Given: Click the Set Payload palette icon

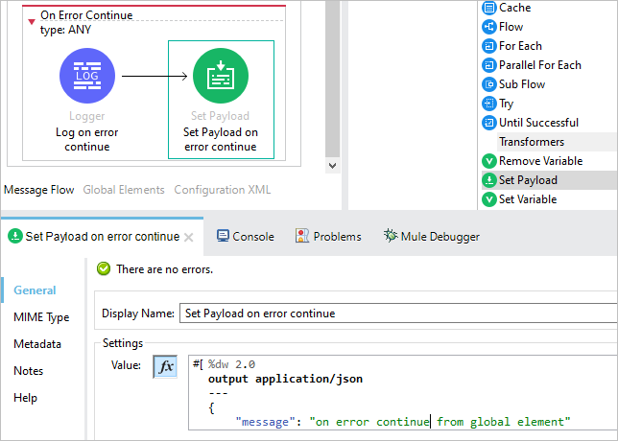Looking at the screenshot, I should pos(489,180).
